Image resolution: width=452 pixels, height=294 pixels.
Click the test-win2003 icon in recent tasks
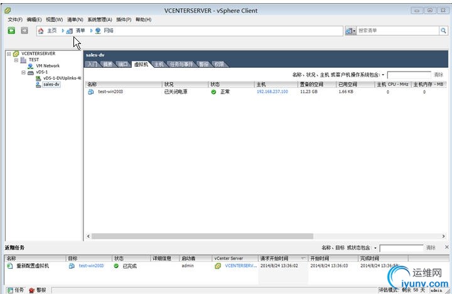click(x=72, y=266)
